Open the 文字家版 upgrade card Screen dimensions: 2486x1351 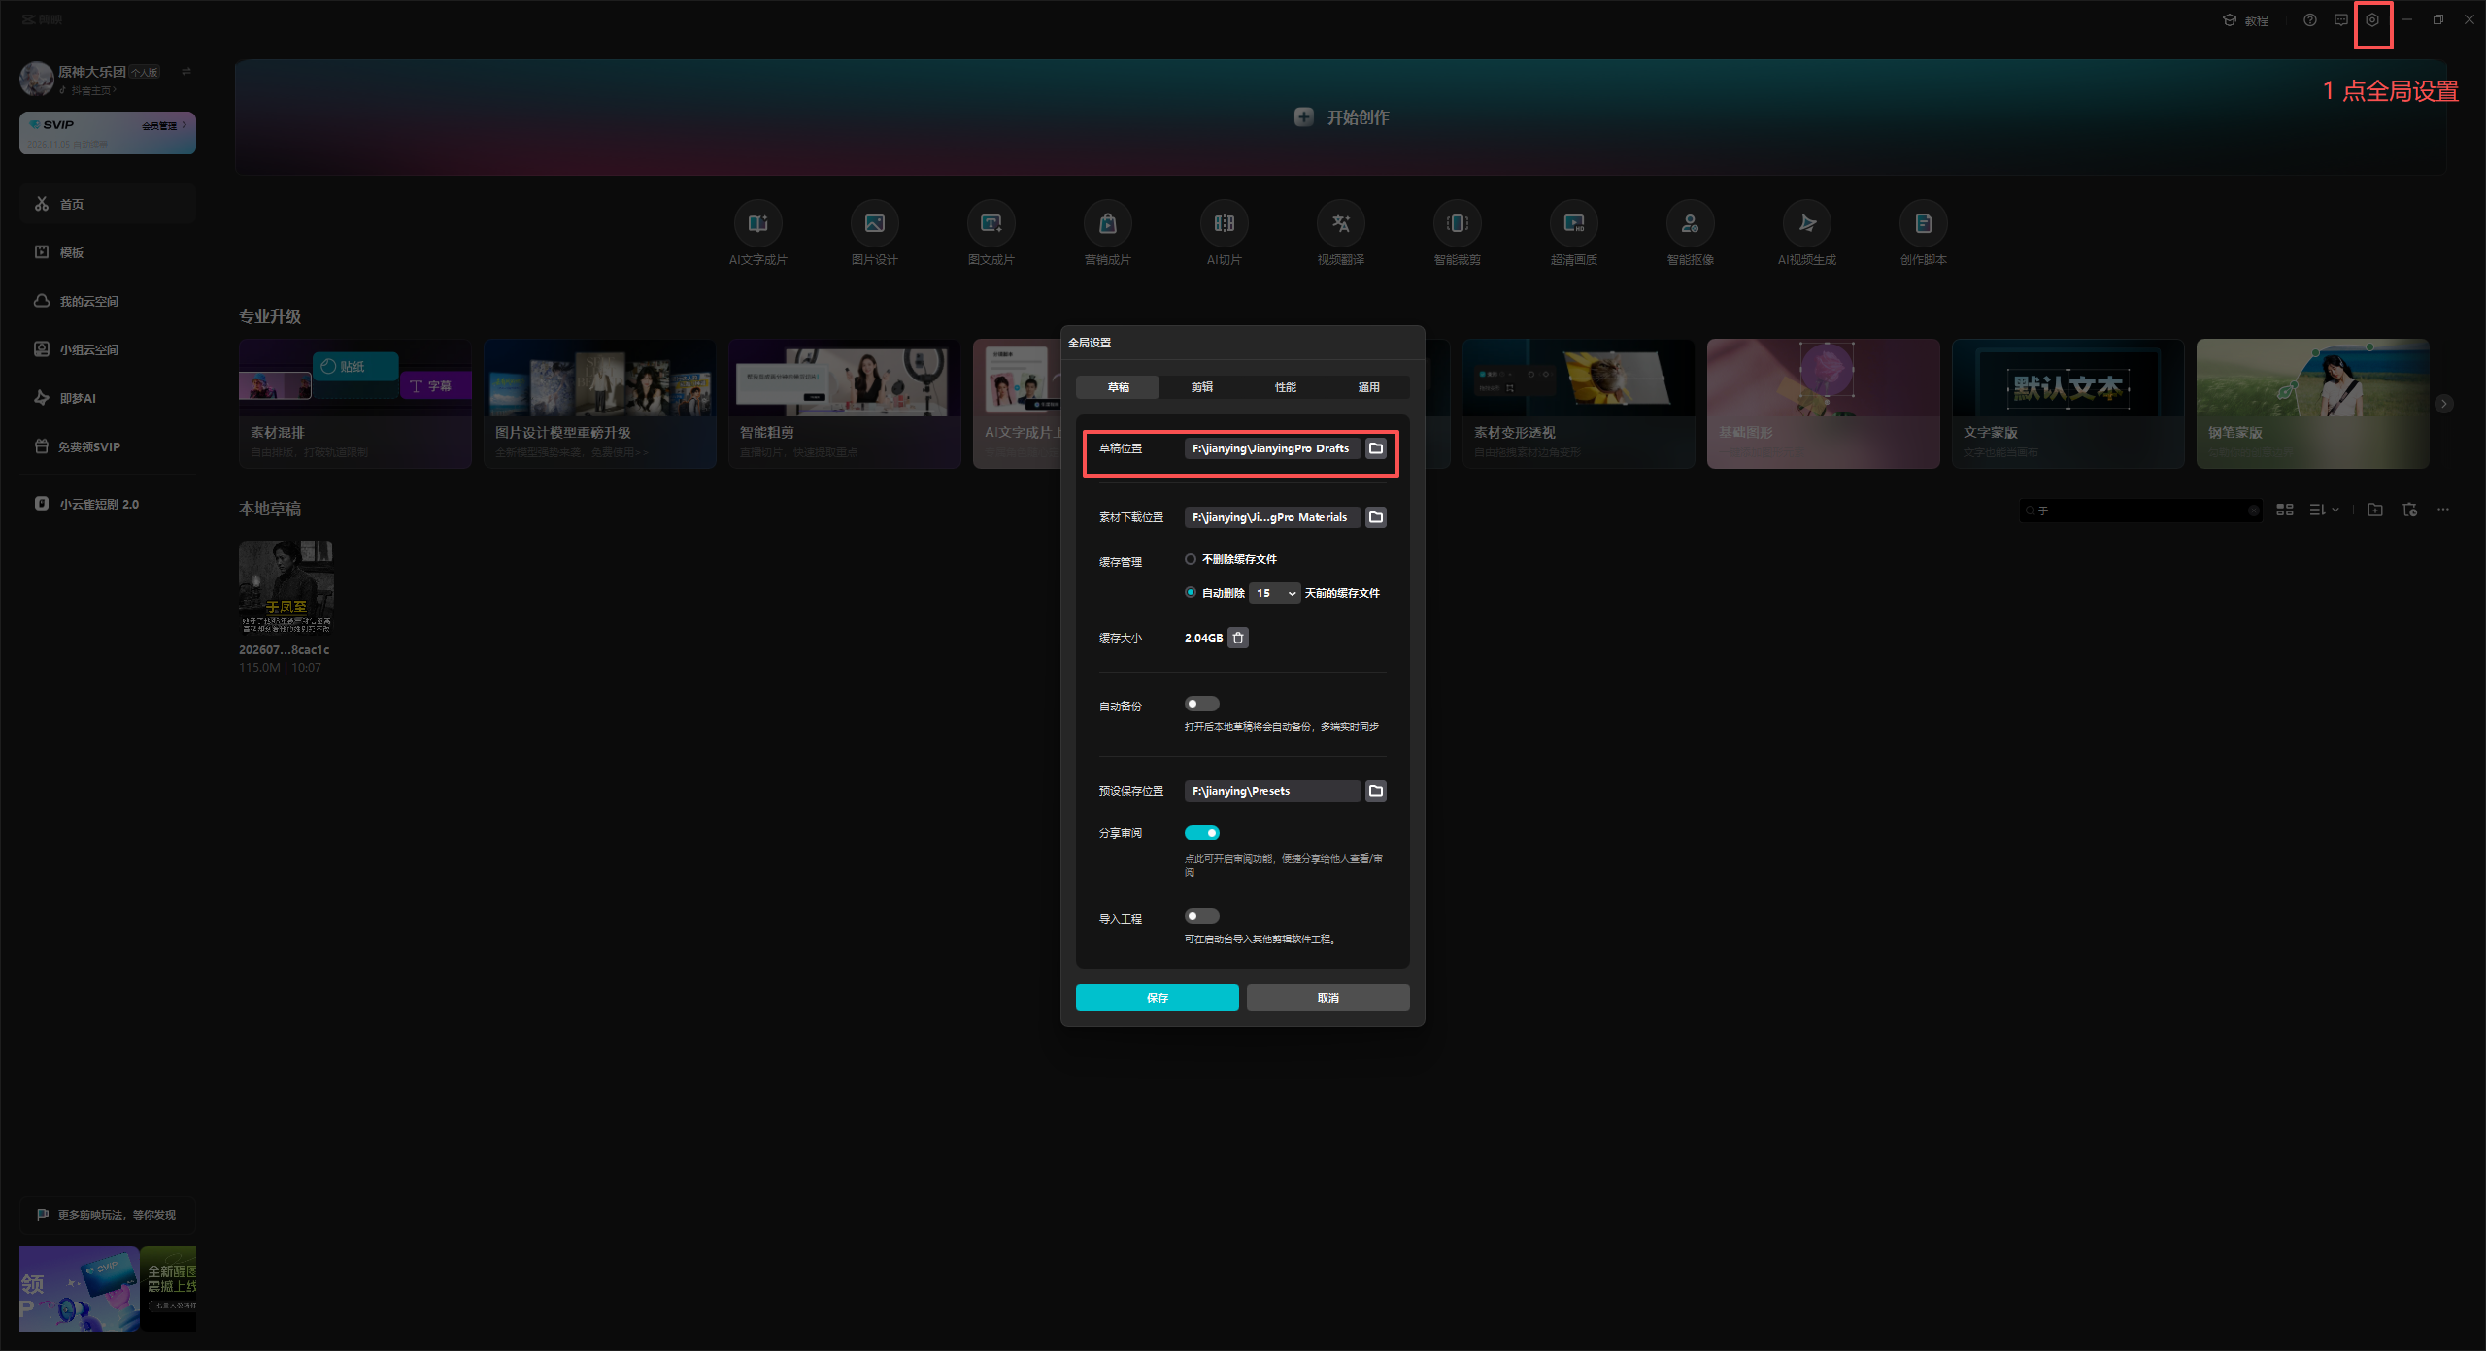(x=2068, y=404)
